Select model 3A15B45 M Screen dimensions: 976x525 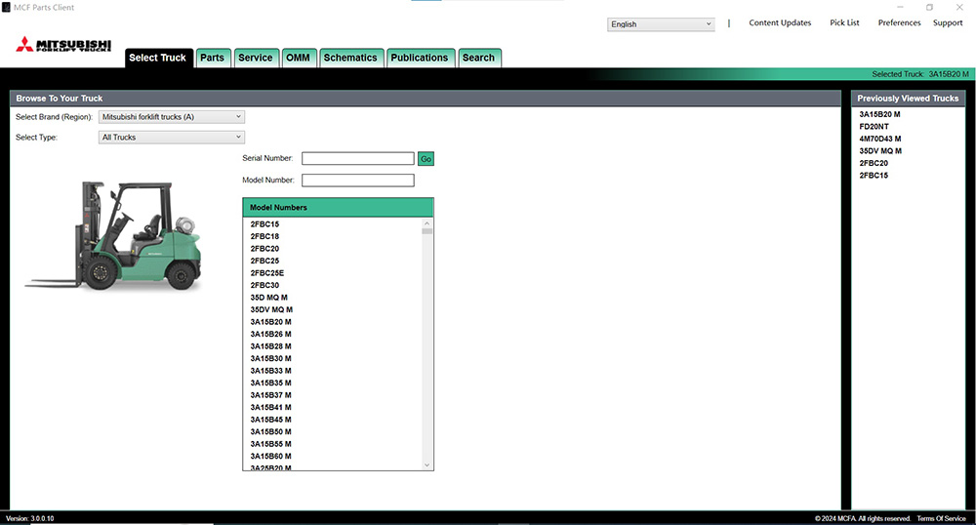(x=270, y=420)
